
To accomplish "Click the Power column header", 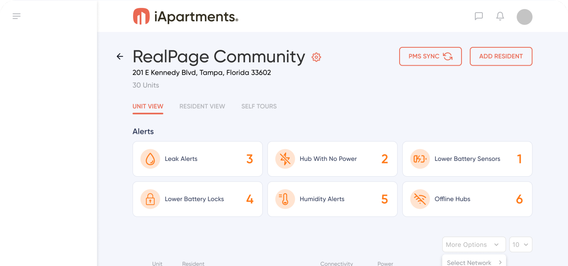I will click(x=385, y=264).
